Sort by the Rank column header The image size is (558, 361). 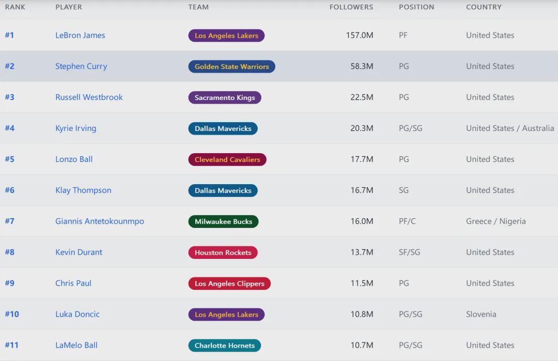click(x=15, y=7)
